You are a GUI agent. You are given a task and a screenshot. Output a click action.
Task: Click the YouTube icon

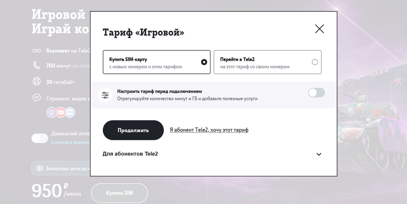pos(61,112)
